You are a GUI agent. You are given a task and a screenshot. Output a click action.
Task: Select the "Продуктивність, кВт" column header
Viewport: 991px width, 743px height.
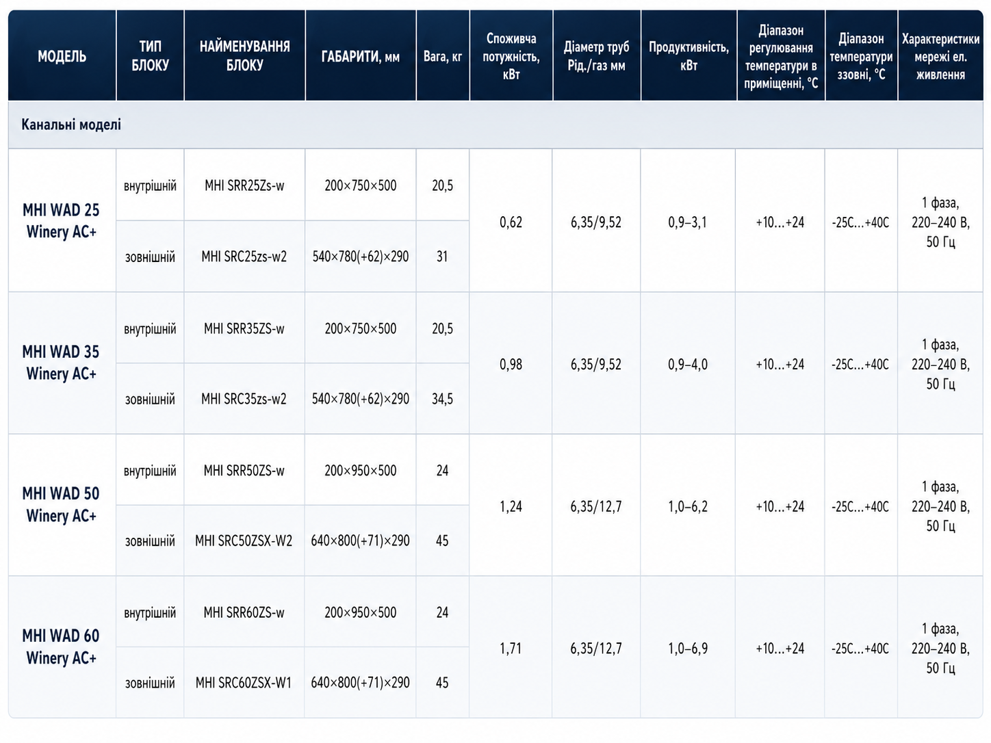click(688, 56)
